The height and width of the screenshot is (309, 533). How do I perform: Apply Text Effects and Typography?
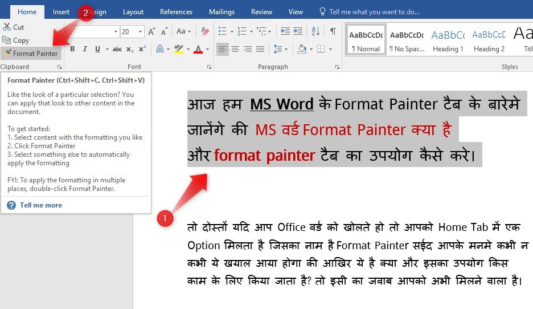coord(160,49)
